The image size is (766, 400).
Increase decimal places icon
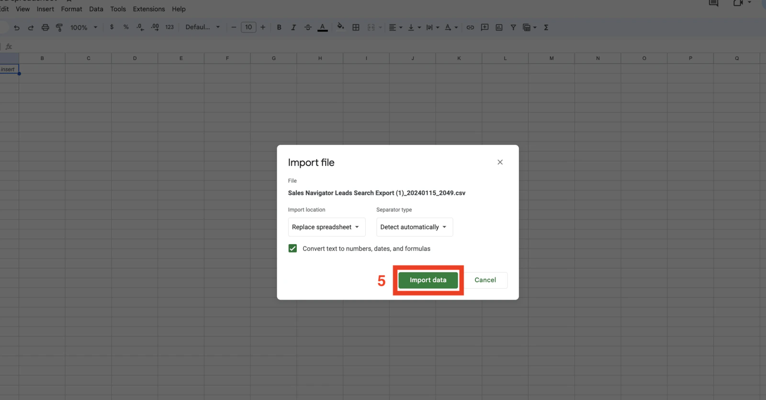155,27
